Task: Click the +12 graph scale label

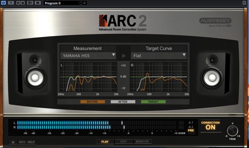Action: coord(123,66)
